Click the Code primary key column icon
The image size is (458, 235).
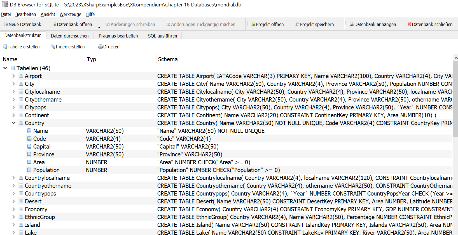pos(29,139)
